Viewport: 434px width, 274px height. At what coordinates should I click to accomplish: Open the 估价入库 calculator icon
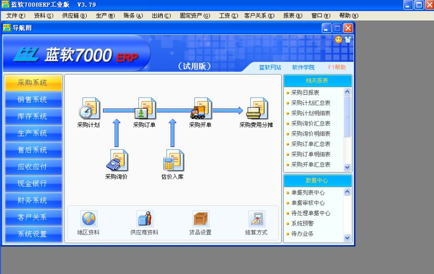pos(173,160)
